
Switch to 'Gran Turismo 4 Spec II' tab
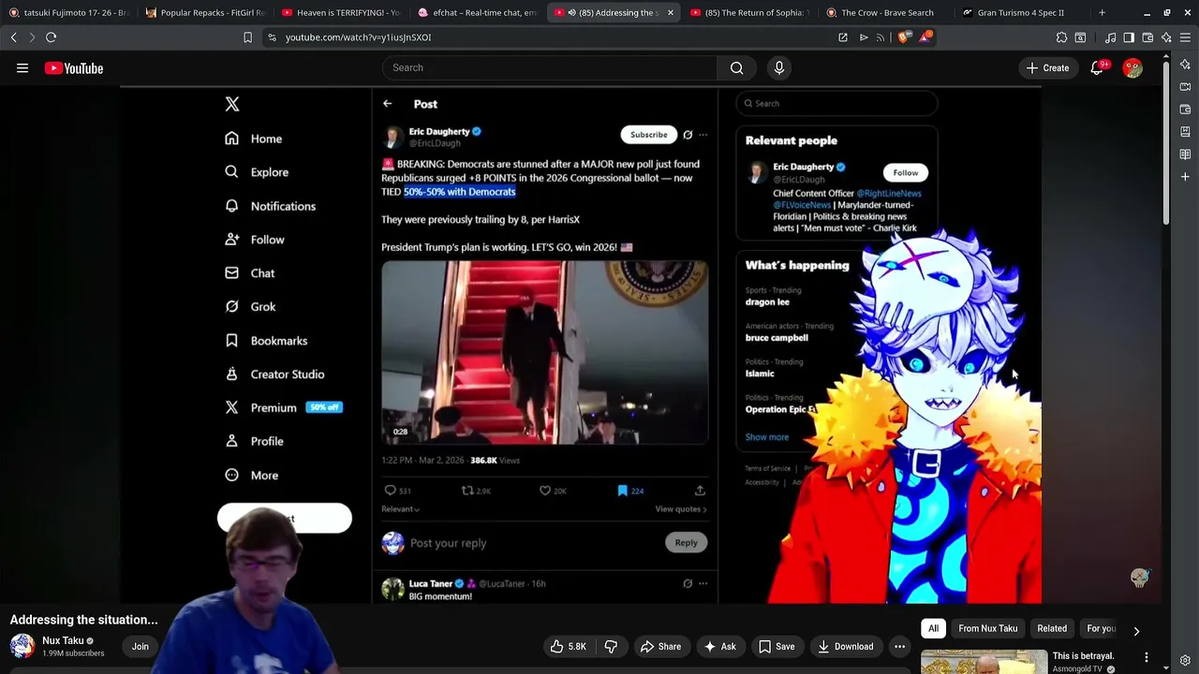pyautogui.click(x=1023, y=12)
